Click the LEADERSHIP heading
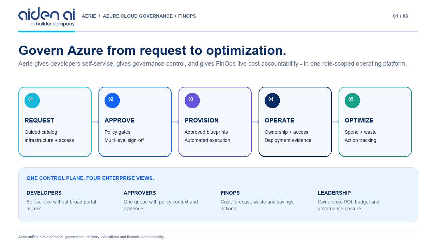 coord(334,193)
